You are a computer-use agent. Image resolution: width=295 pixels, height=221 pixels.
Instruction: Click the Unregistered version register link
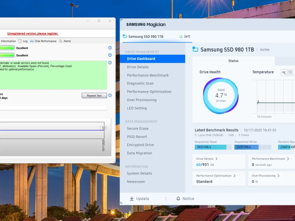tap(33, 34)
